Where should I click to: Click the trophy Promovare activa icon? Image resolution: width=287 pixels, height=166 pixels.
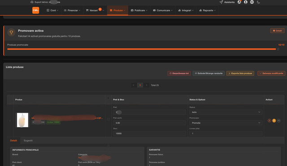[x=11, y=32]
